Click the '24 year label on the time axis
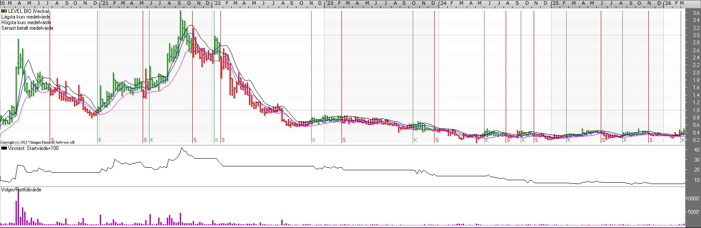This screenshot has width=701, height=228. (443, 3)
